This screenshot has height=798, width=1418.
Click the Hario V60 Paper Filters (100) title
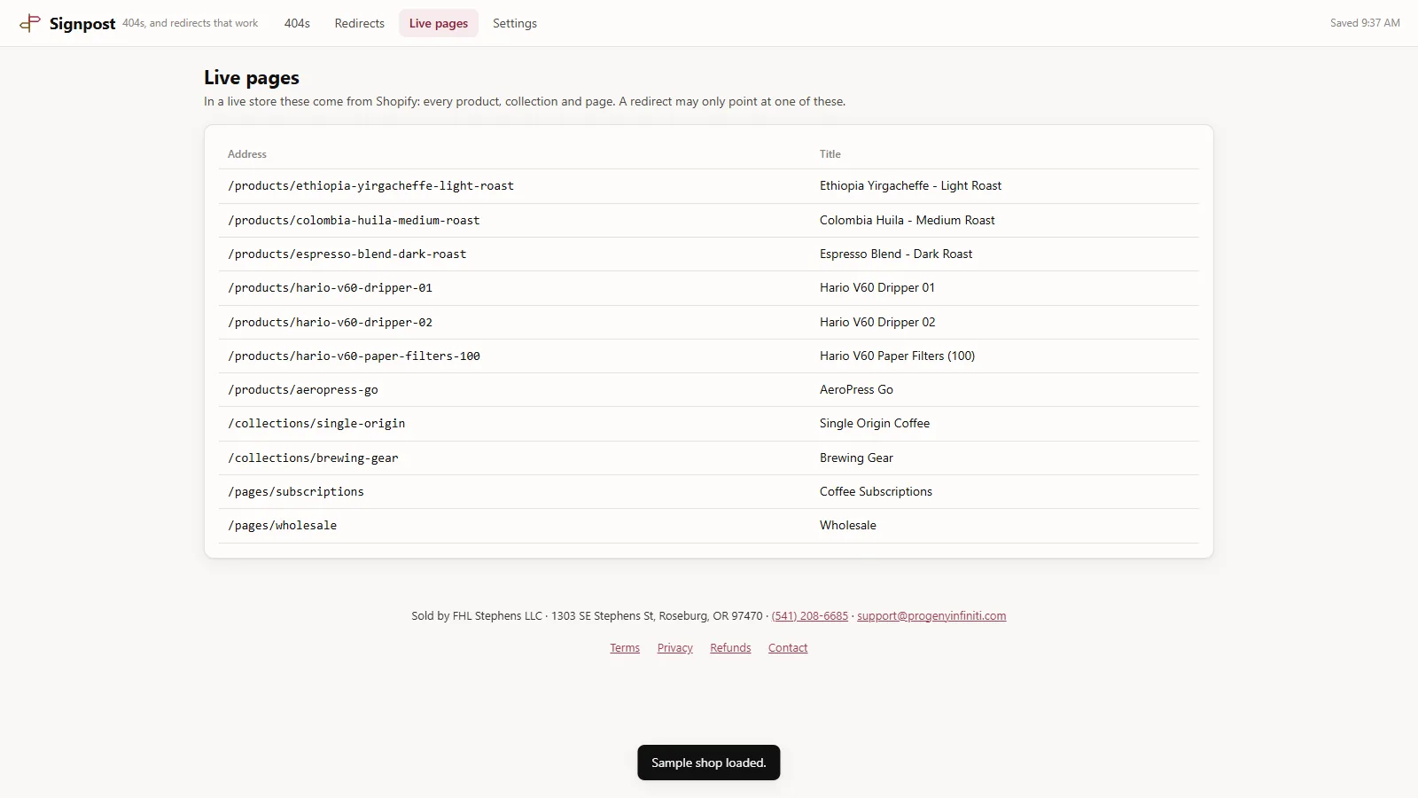point(897,356)
